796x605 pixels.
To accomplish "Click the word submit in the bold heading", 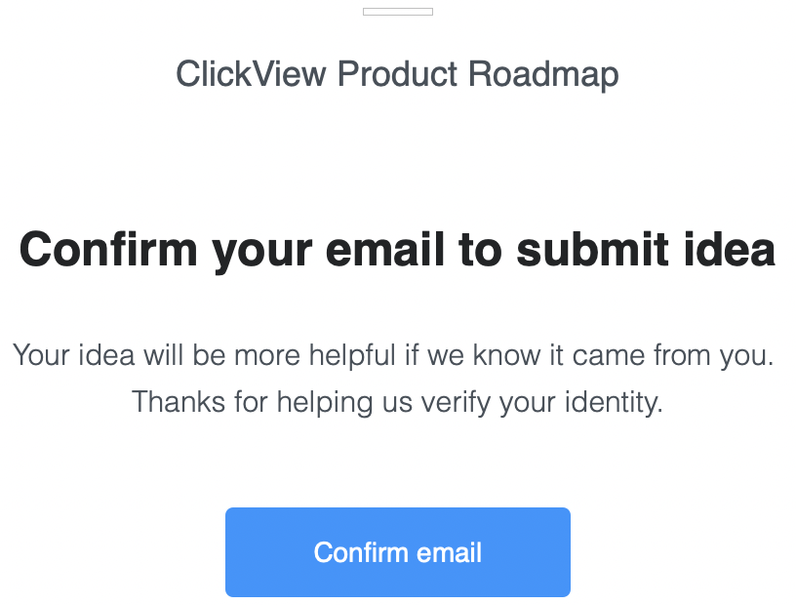I will (x=592, y=249).
